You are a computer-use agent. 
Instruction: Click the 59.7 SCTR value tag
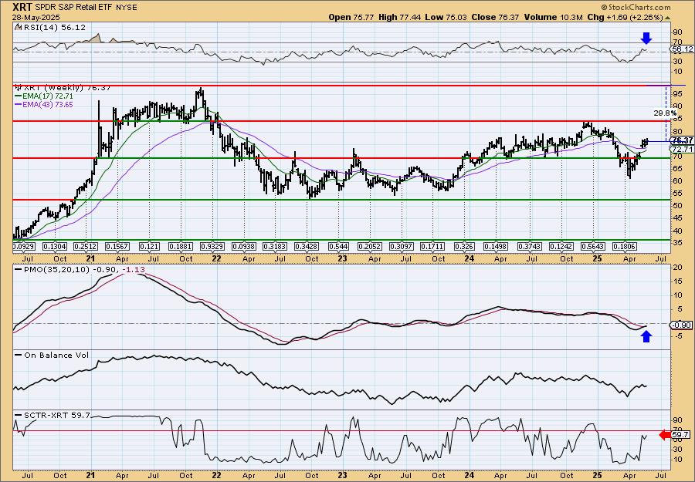[680, 435]
